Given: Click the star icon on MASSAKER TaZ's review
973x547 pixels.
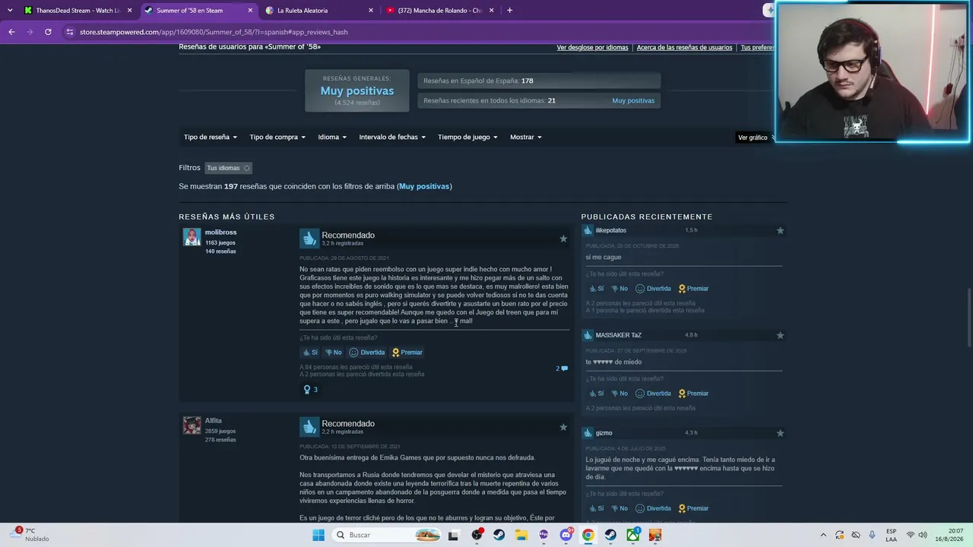Looking at the screenshot, I should 780,335.
